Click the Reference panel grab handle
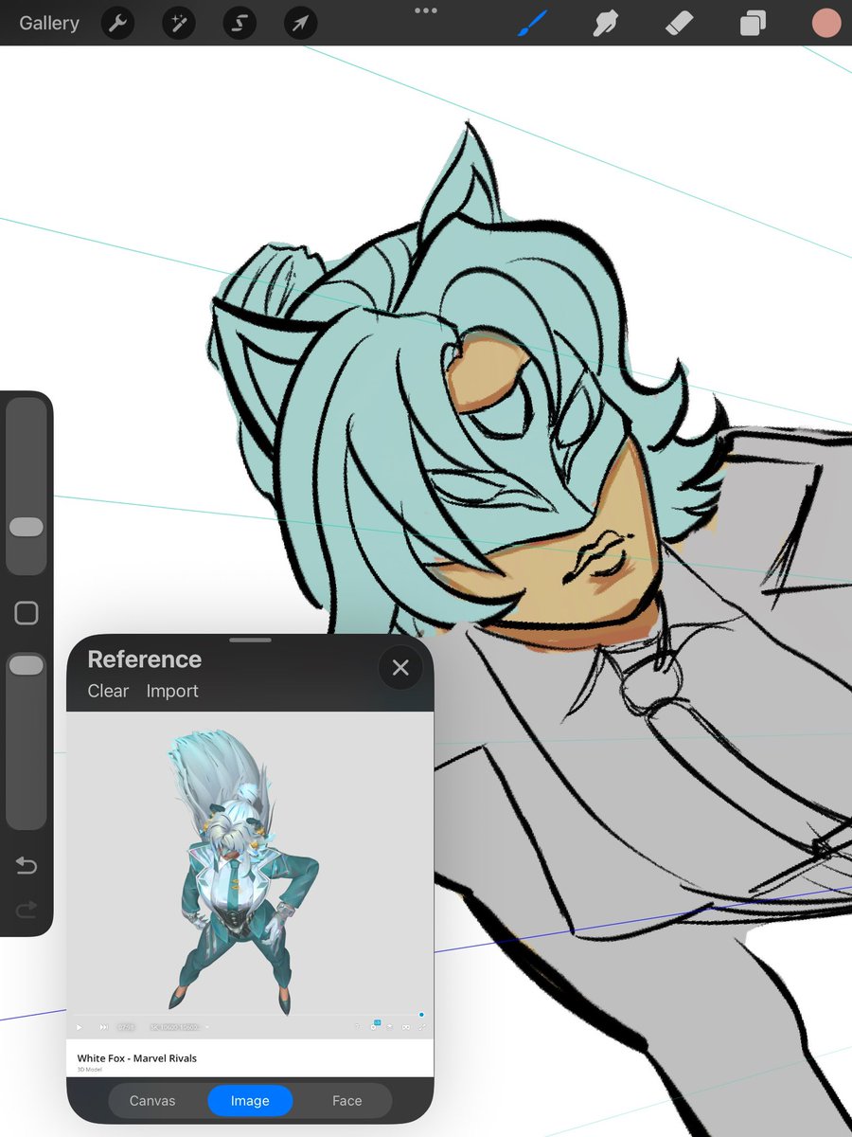The width and height of the screenshot is (852, 1137). [x=250, y=640]
